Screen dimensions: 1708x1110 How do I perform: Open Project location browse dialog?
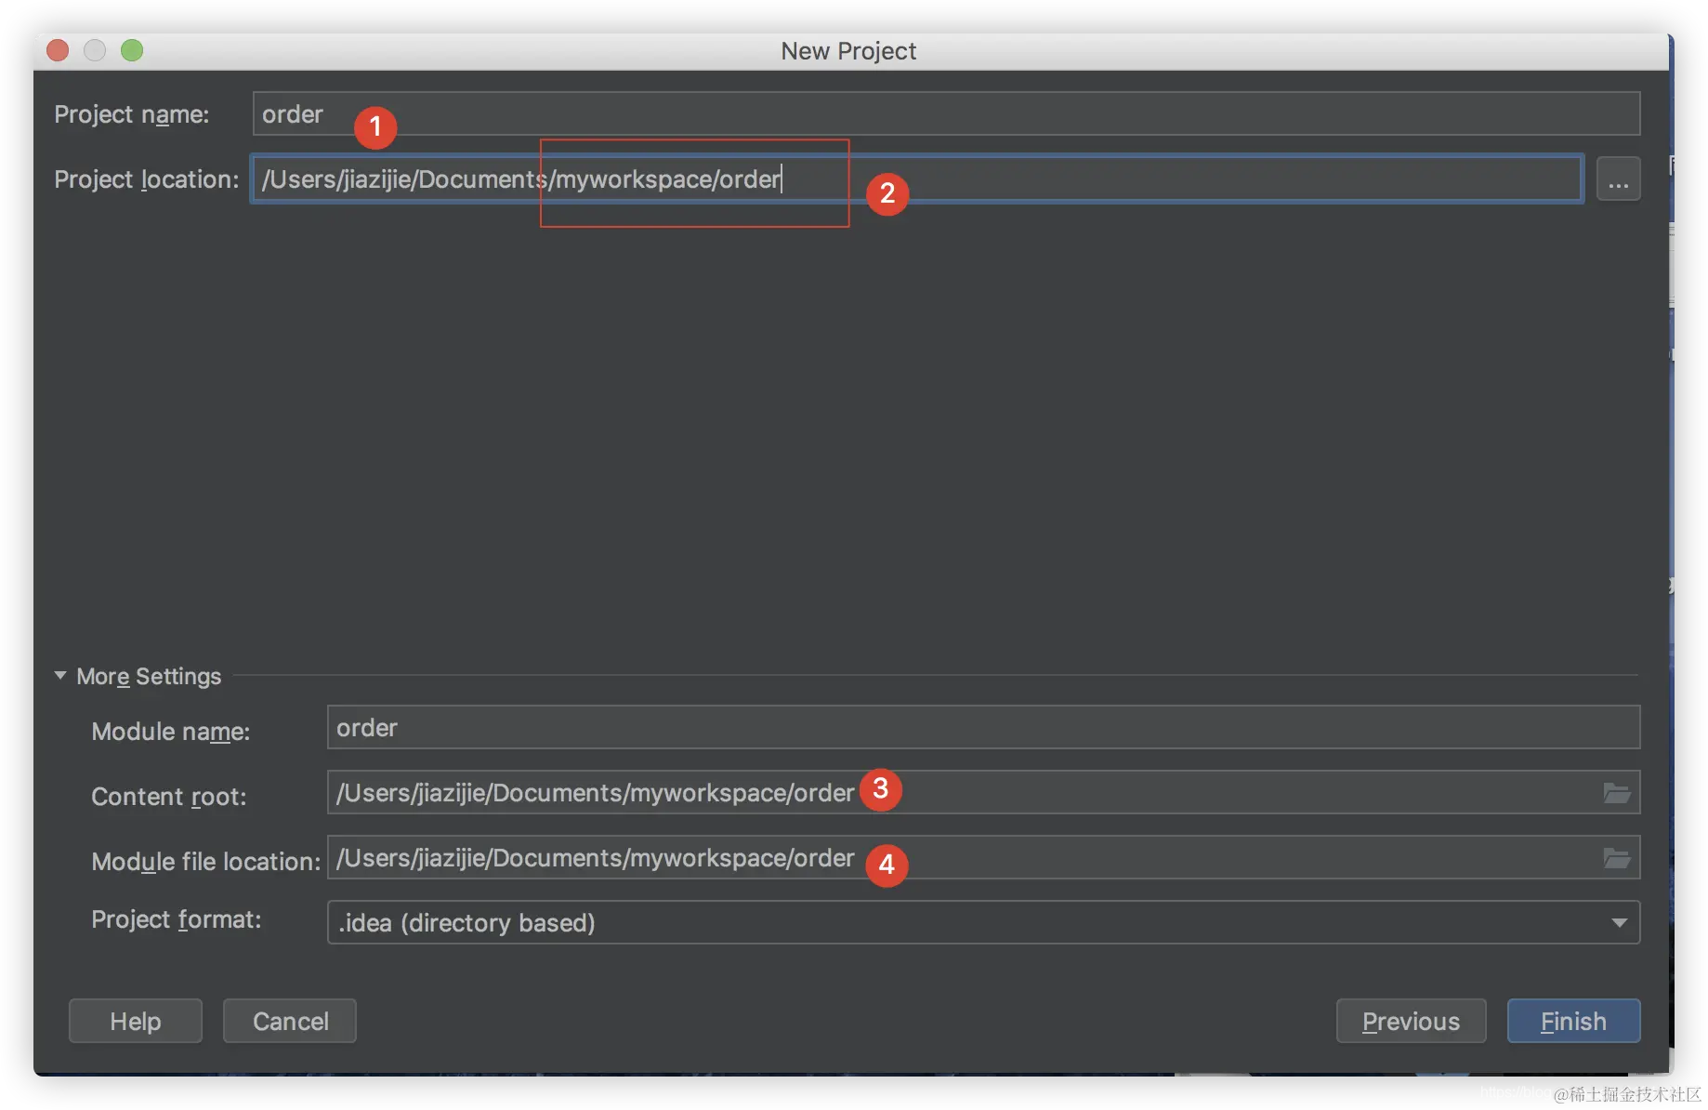[1618, 178]
